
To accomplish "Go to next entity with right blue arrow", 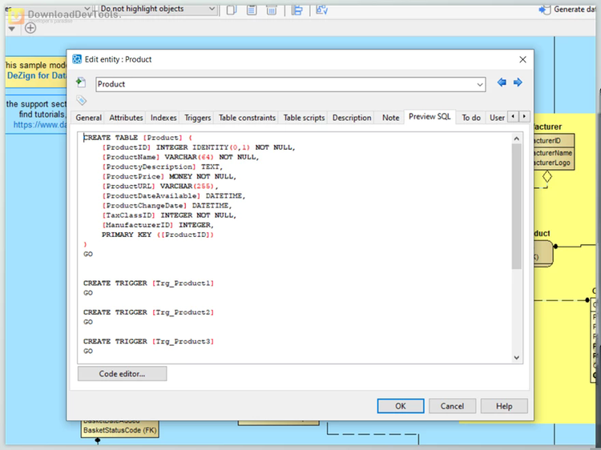I will tap(518, 82).
